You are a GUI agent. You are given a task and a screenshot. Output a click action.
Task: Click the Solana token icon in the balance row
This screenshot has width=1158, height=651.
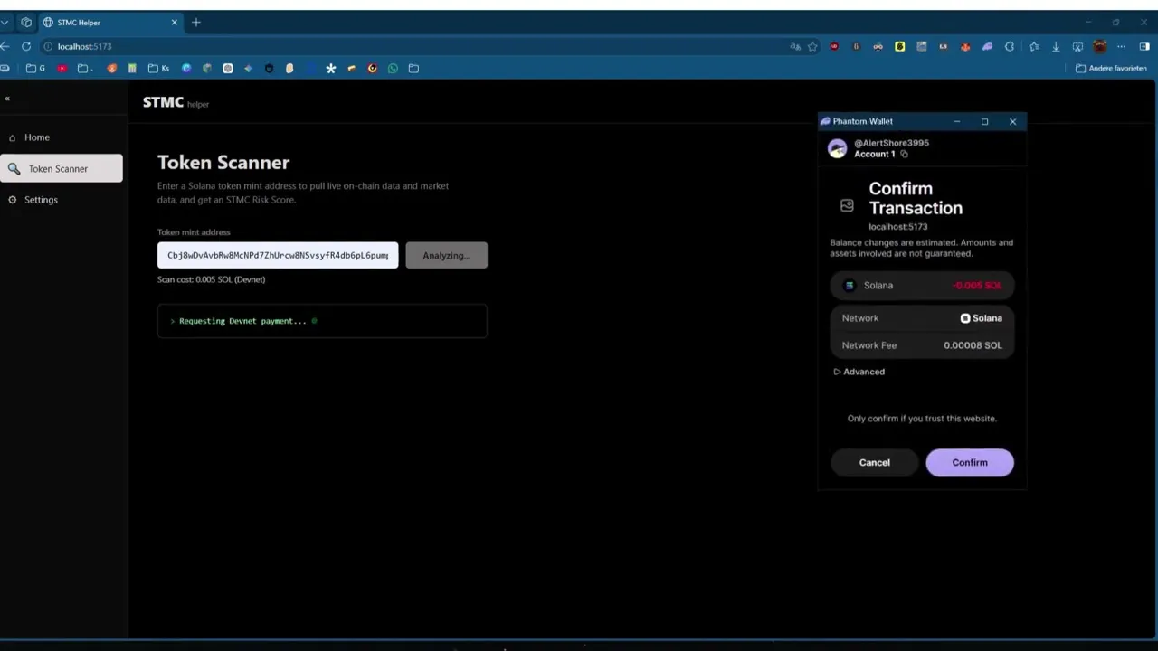(849, 286)
